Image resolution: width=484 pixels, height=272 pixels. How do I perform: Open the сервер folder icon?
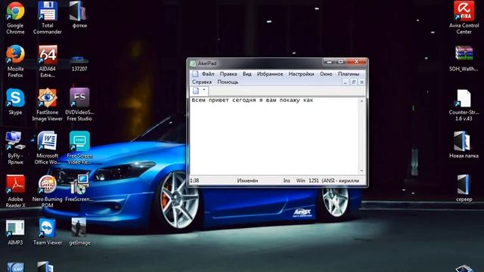pos(464,184)
